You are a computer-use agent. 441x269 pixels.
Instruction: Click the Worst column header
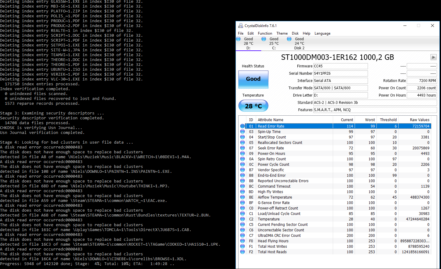pos(366,120)
